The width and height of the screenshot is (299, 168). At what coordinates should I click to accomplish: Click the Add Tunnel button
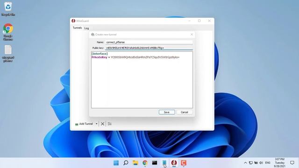84,124
